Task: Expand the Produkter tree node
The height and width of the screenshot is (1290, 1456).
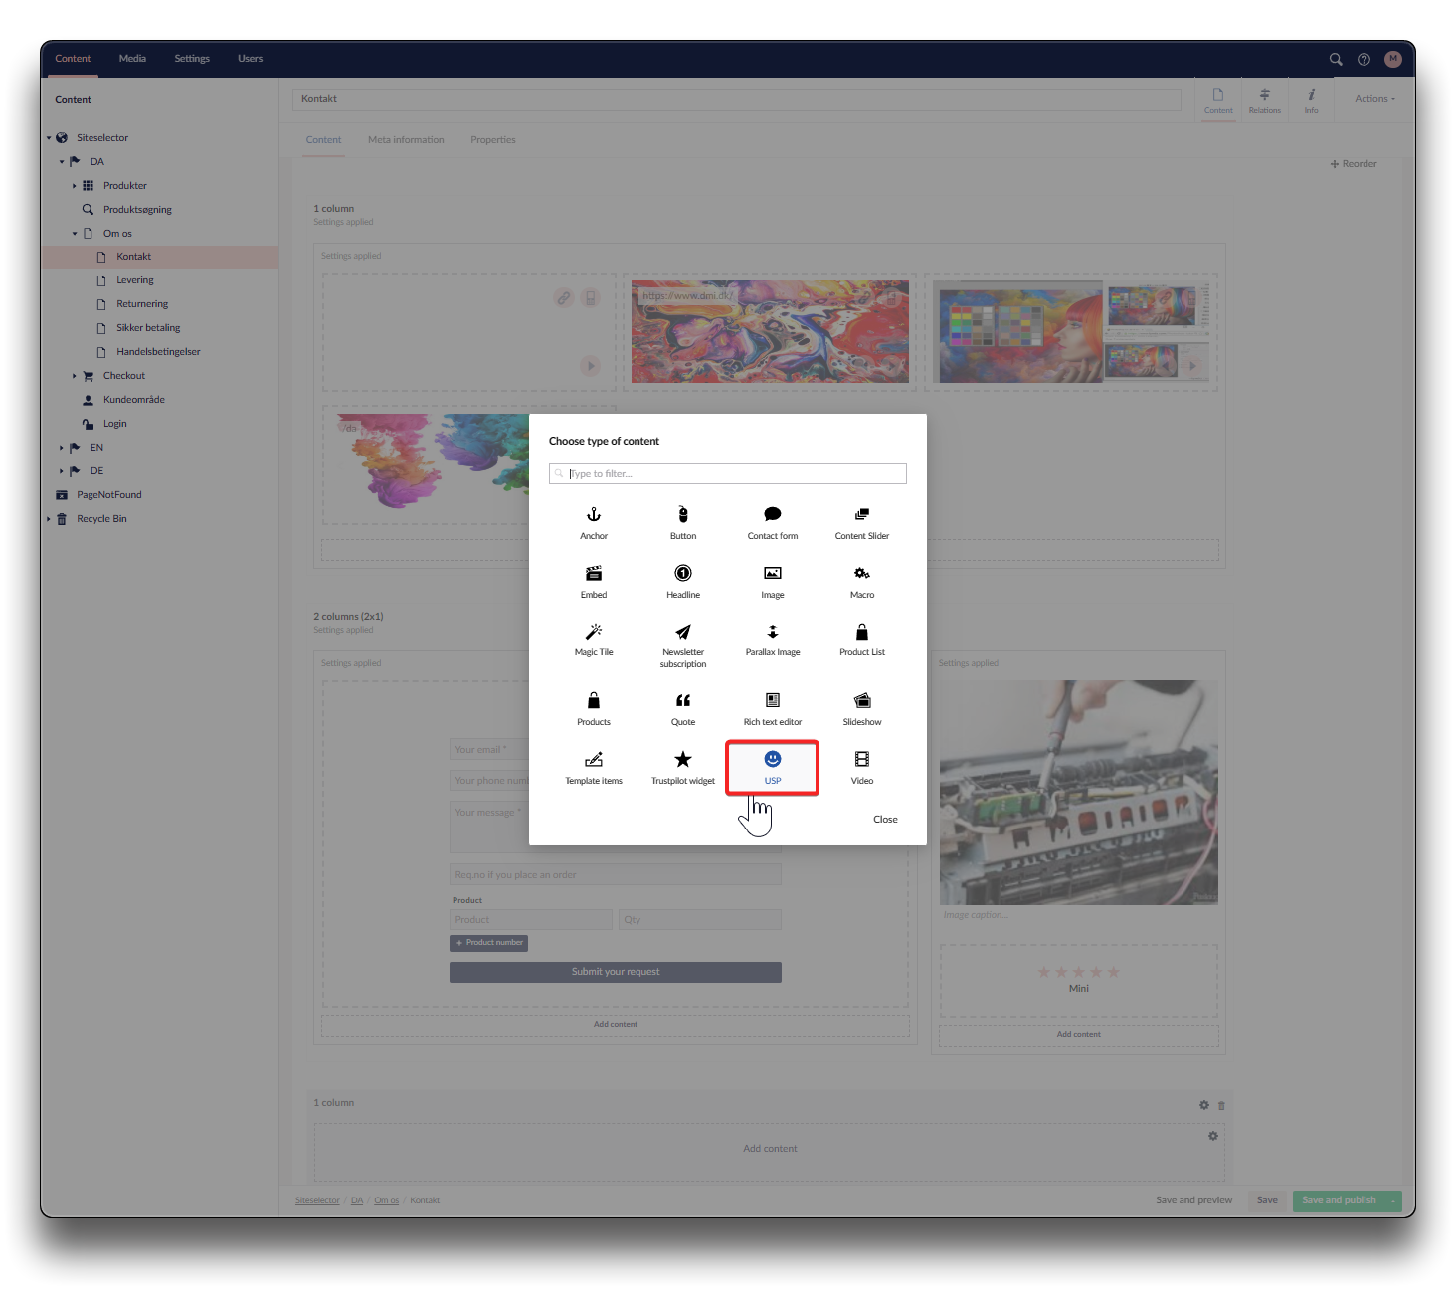Action: click(x=74, y=186)
